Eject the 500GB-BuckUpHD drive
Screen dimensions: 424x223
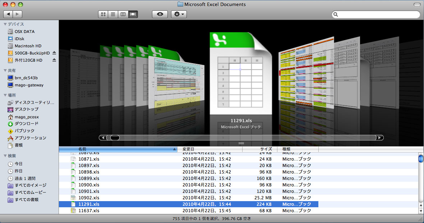(54, 53)
